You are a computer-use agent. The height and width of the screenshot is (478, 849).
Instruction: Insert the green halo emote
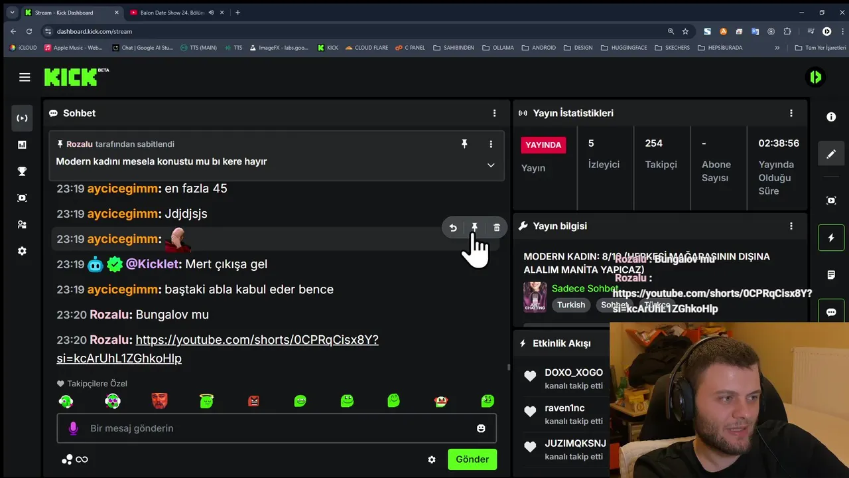pos(206,400)
